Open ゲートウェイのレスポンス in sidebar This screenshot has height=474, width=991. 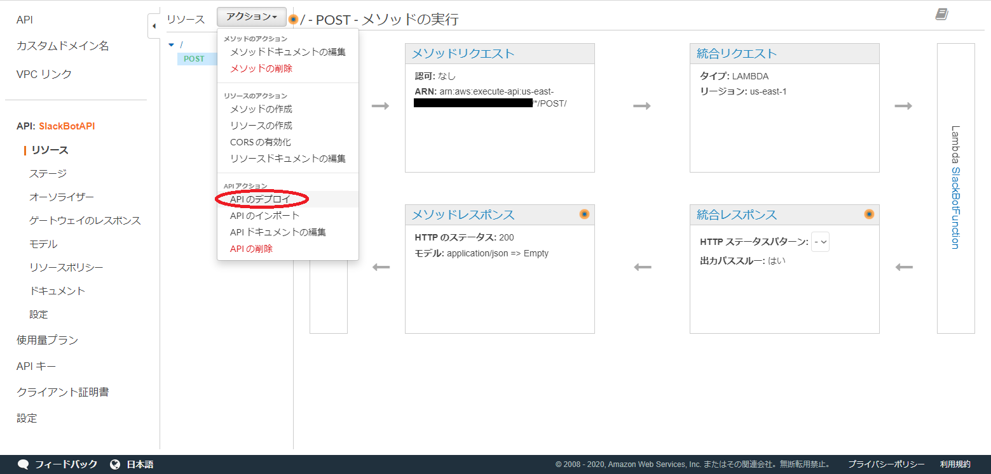click(x=85, y=221)
